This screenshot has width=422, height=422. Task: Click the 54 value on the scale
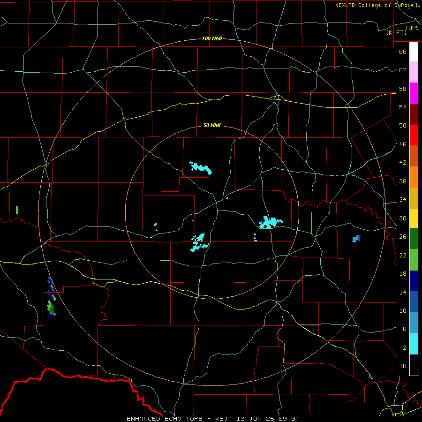coord(403,107)
